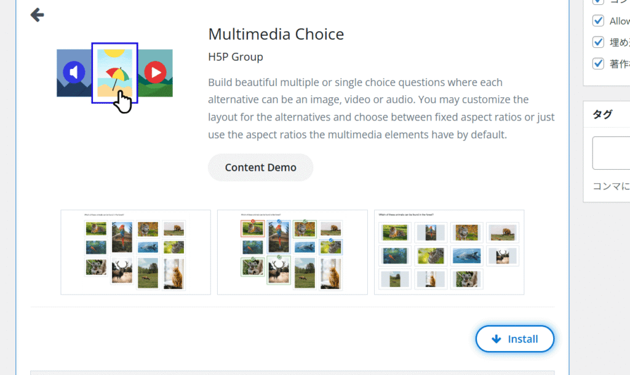Open the Content Demo
The width and height of the screenshot is (630, 375).
click(x=260, y=167)
